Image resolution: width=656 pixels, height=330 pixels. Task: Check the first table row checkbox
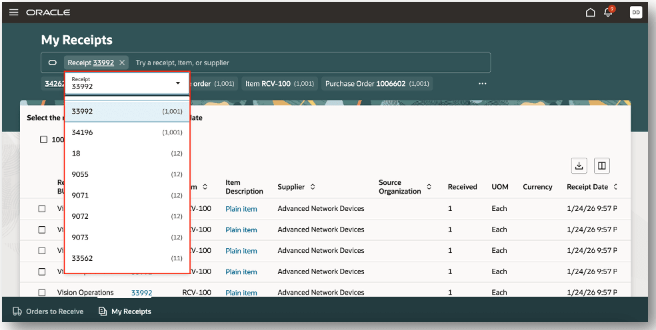click(x=42, y=209)
